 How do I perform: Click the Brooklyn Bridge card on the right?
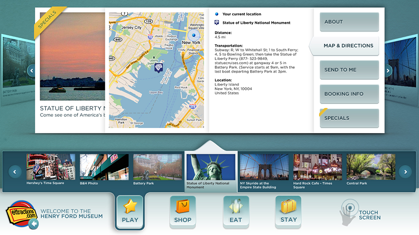[x=401, y=70]
